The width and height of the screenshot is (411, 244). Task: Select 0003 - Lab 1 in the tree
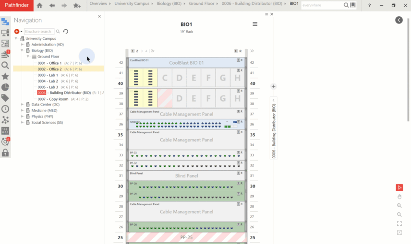pyautogui.click(x=48, y=75)
